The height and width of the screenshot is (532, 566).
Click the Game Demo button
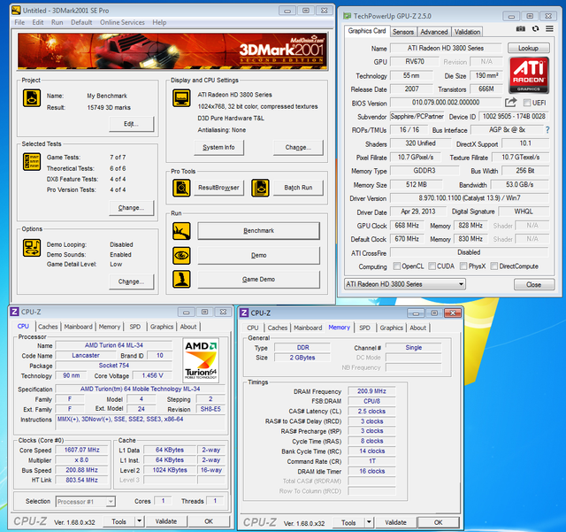tap(258, 280)
